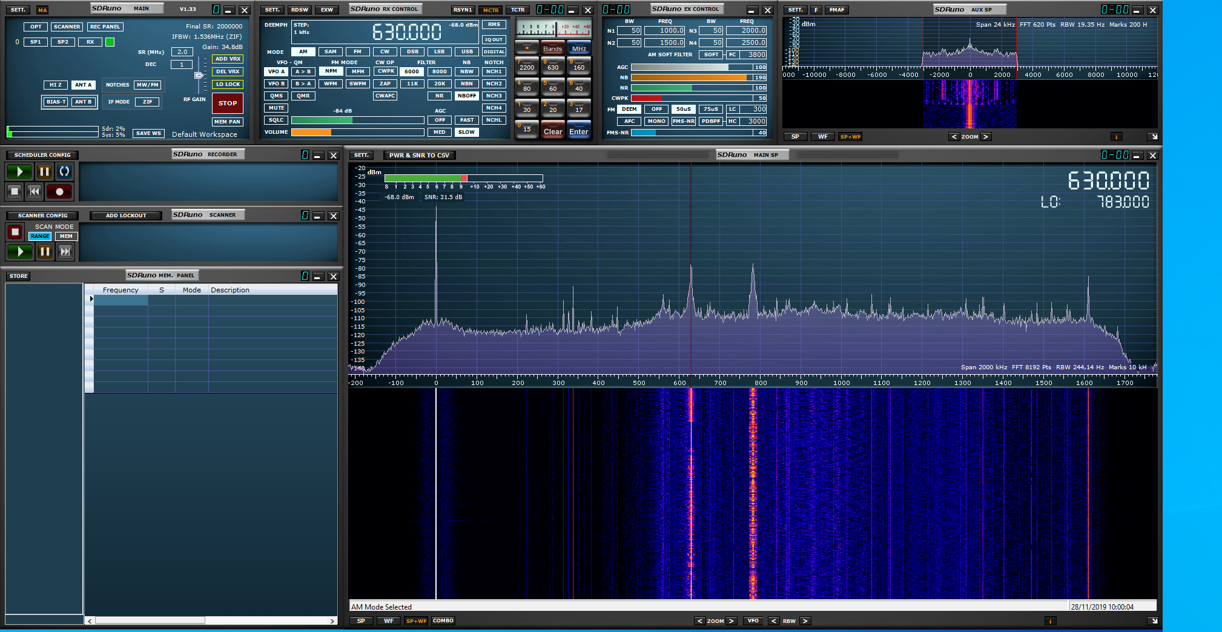Select the 20 band keypad button

553,107
